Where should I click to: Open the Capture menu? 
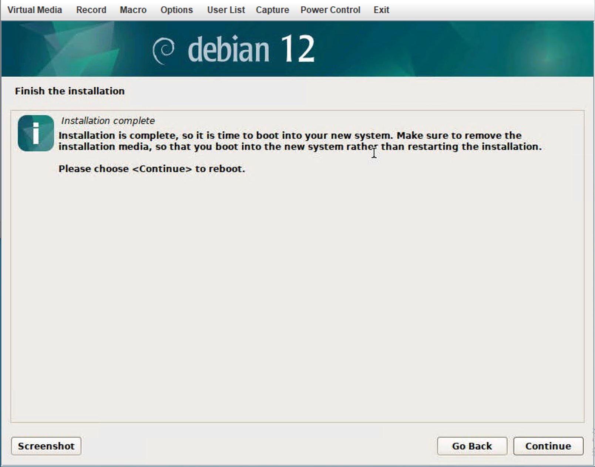(272, 10)
